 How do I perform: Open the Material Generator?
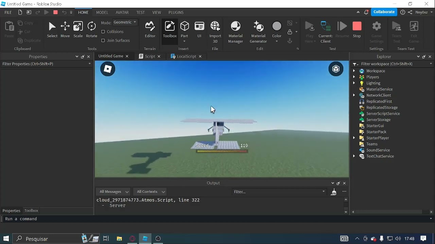258,32
